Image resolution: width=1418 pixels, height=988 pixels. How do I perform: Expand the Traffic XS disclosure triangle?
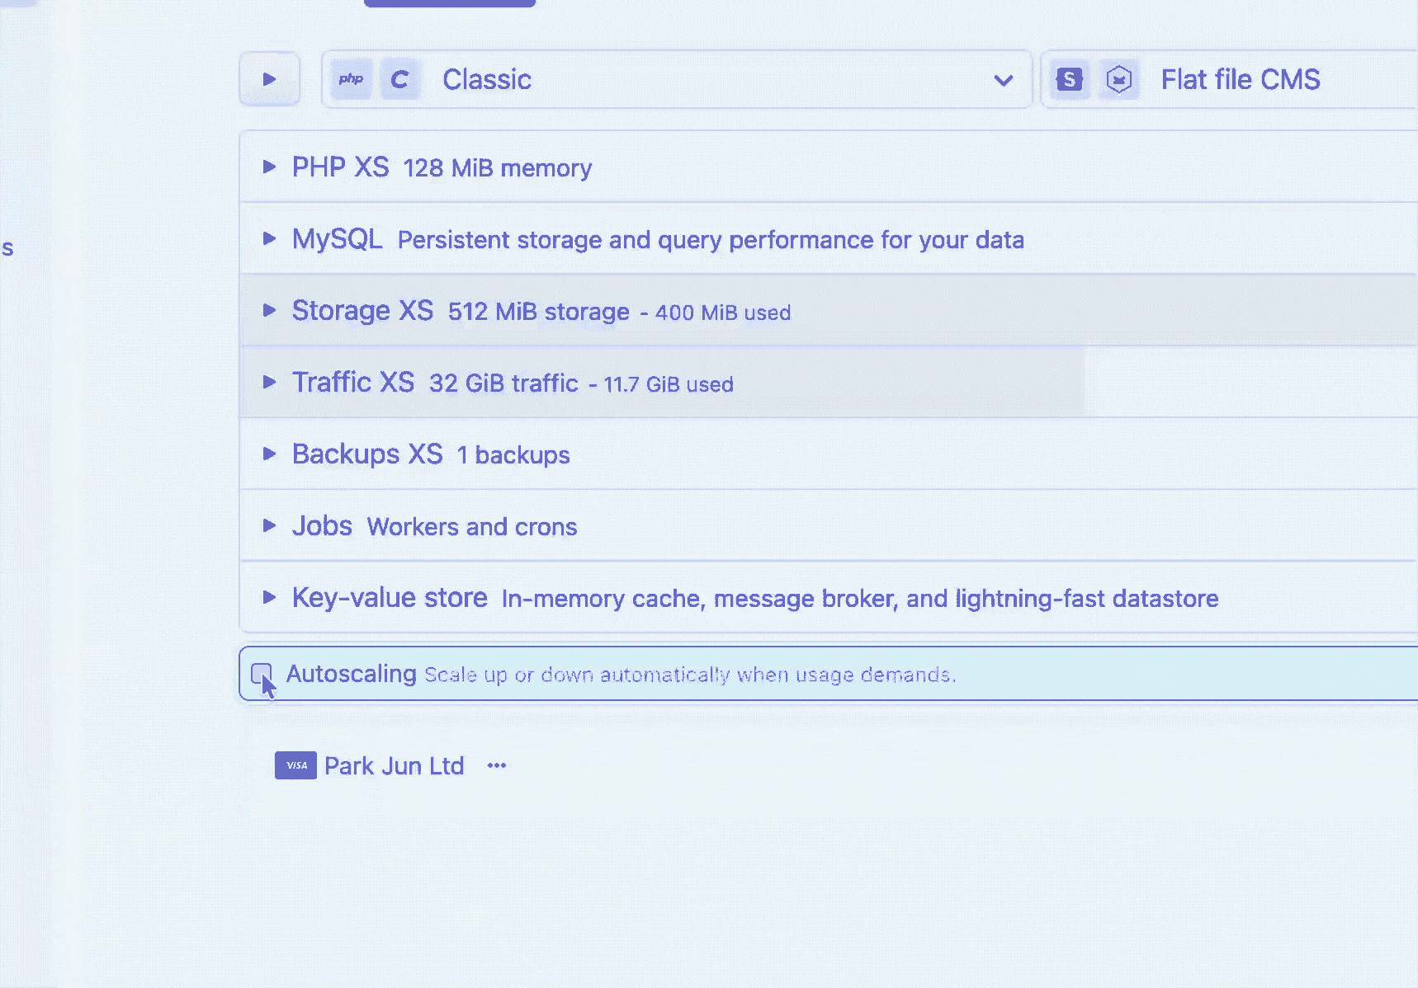(x=269, y=382)
